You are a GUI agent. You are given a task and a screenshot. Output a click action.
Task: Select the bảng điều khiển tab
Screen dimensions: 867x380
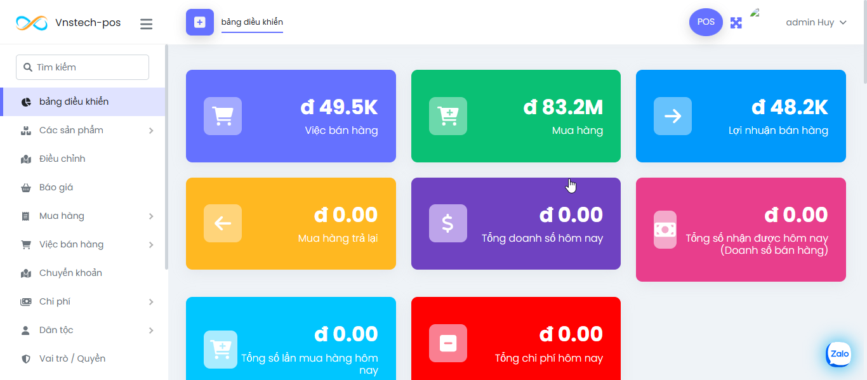(252, 22)
